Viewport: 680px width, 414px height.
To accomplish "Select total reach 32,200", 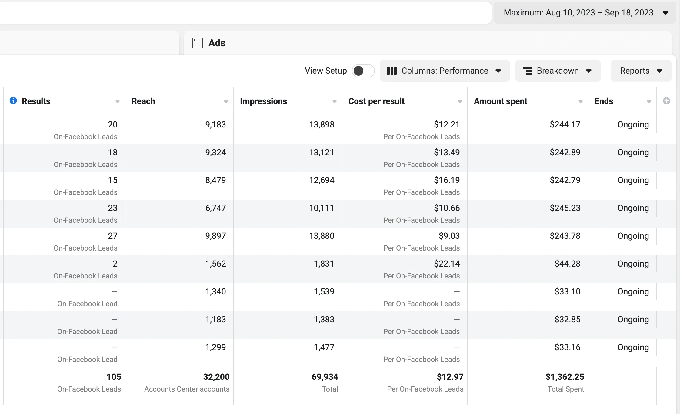I will tap(216, 377).
